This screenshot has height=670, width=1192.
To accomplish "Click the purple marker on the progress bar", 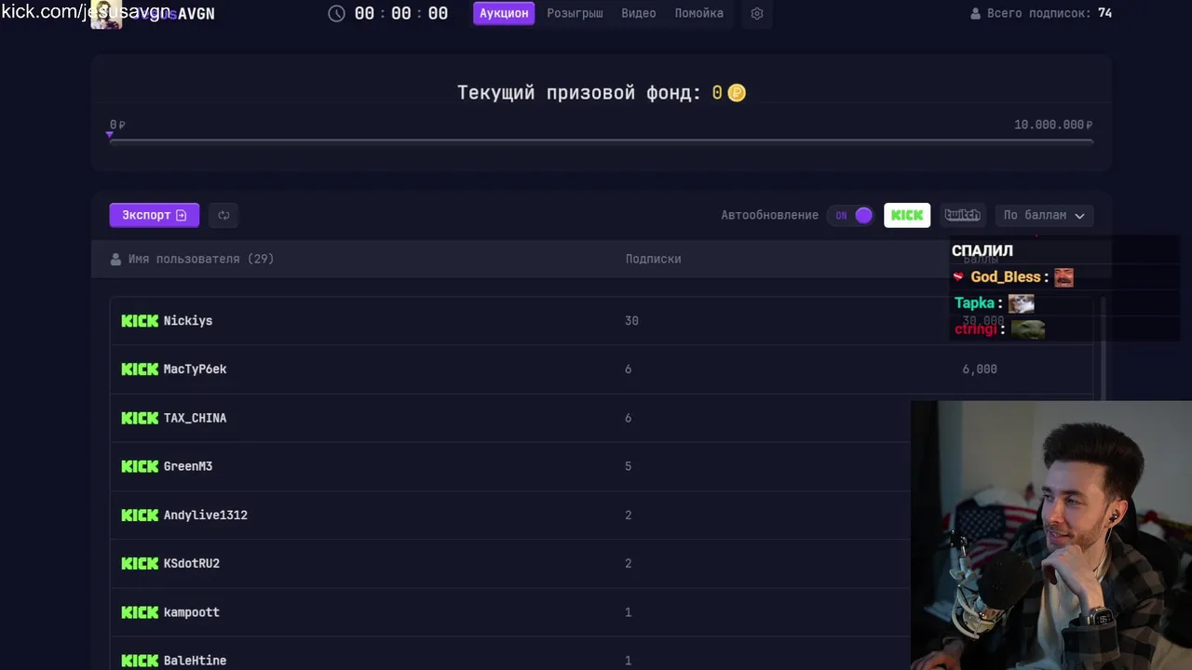I will (x=110, y=135).
